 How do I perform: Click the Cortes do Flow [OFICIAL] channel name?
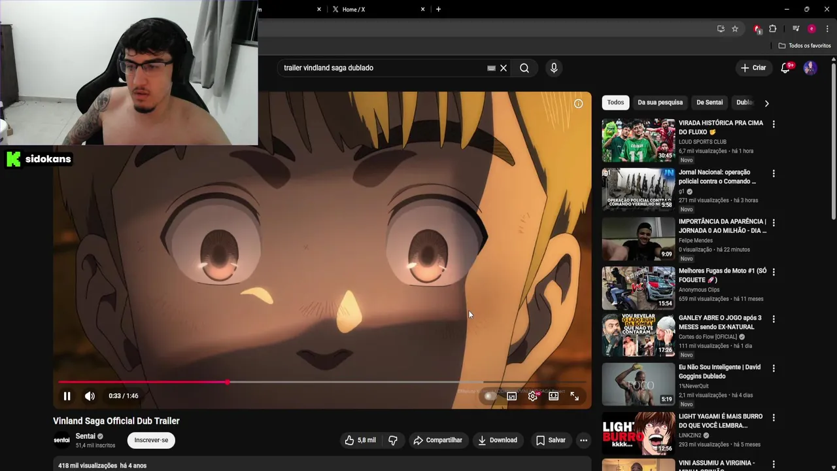(x=708, y=337)
